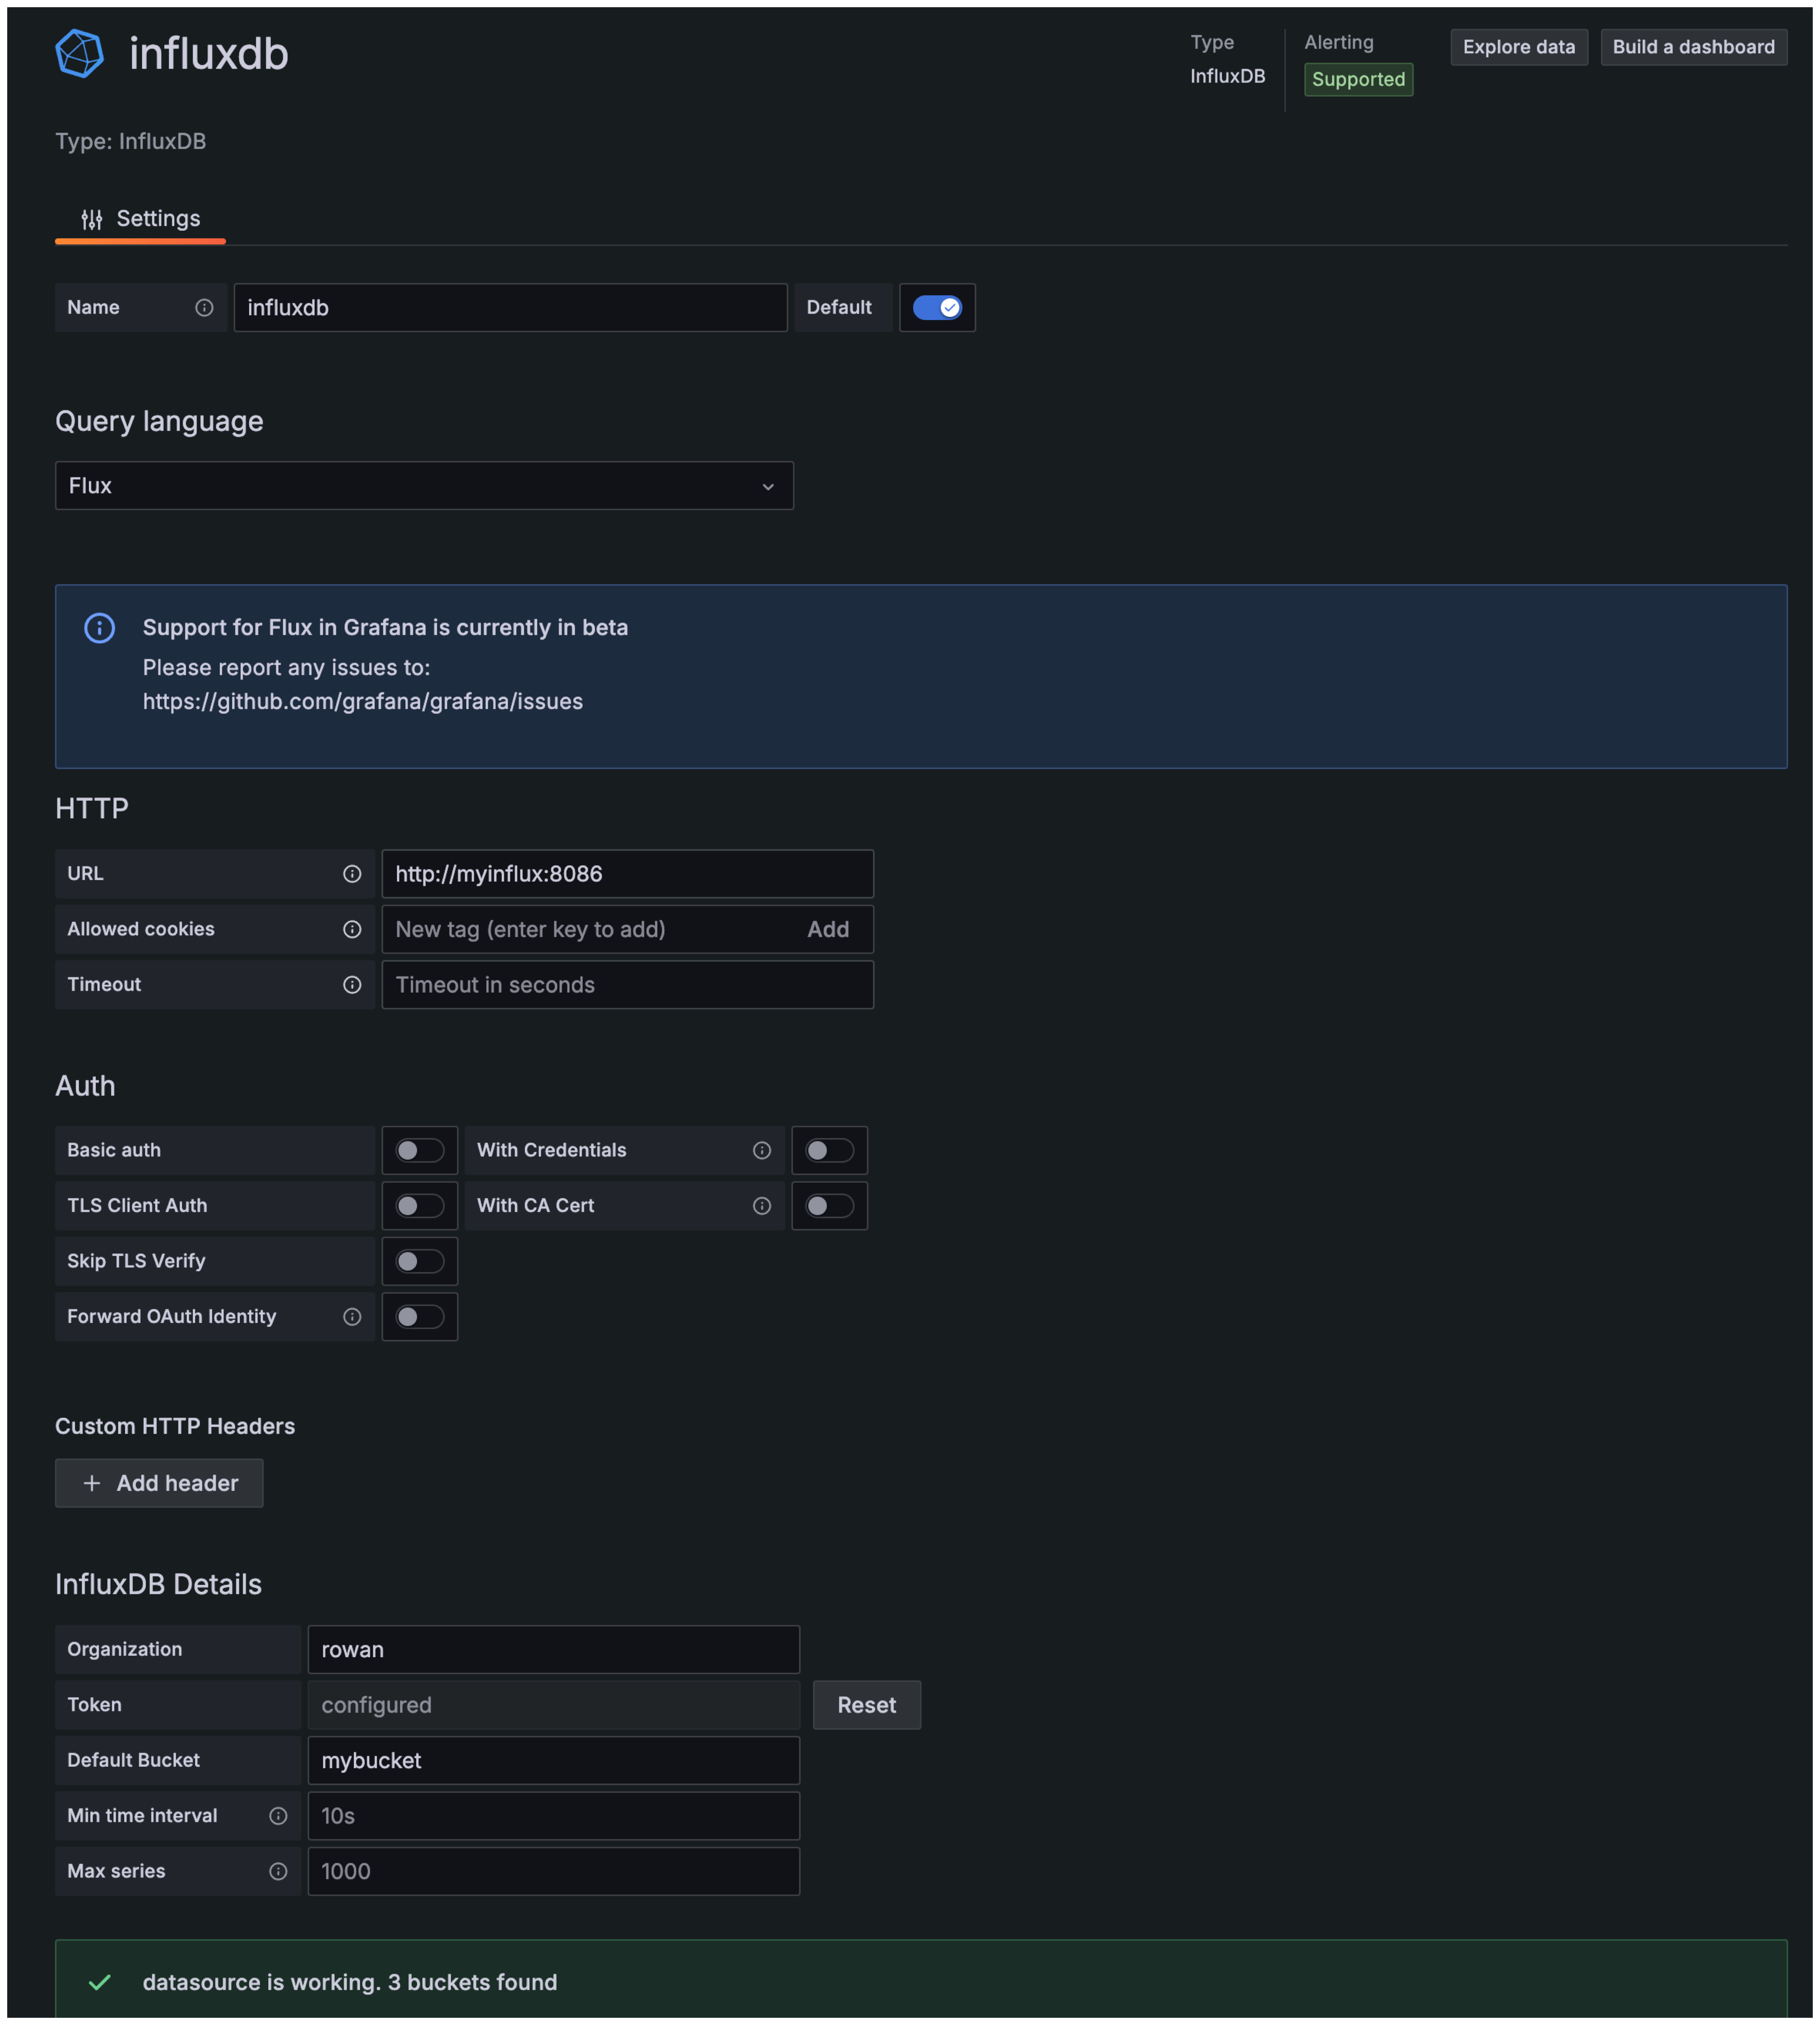Open the Flux query language dropdown
Image resolution: width=1820 pixels, height=2025 pixels.
(x=424, y=486)
